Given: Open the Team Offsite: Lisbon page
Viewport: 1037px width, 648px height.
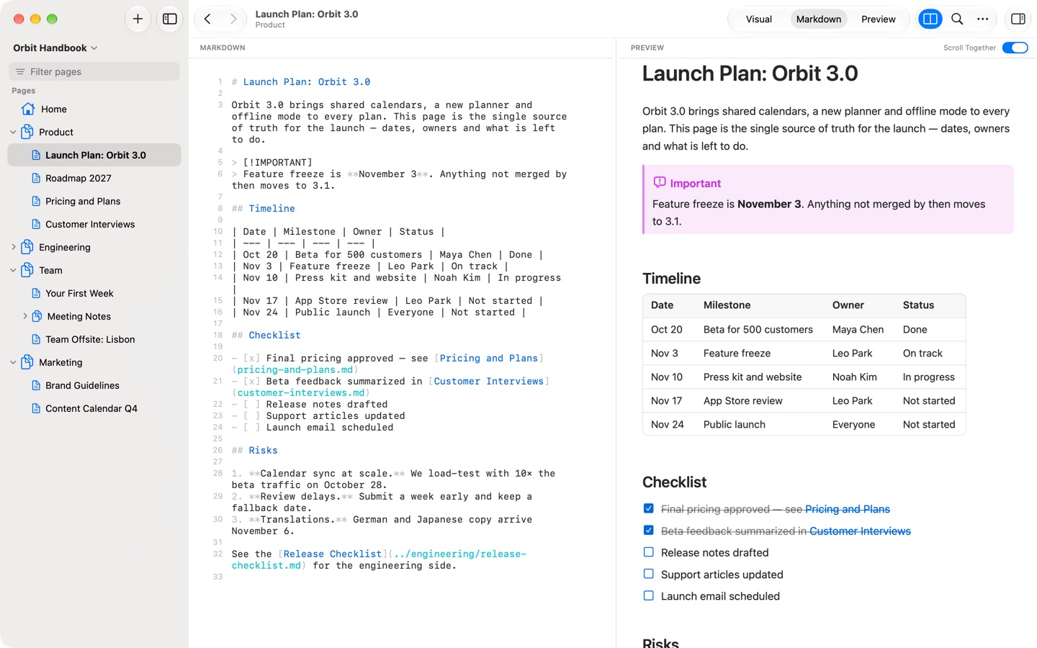Looking at the screenshot, I should (94, 339).
